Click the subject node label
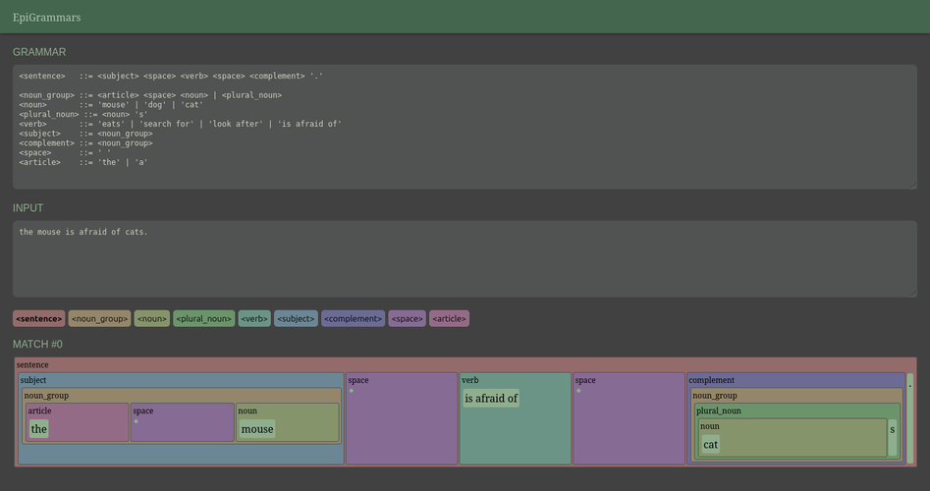This screenshot has width=930, height=491. (x=33, y=380)
